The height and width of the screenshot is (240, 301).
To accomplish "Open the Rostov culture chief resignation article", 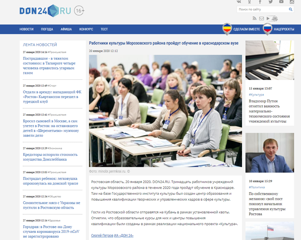I will 267,204.
